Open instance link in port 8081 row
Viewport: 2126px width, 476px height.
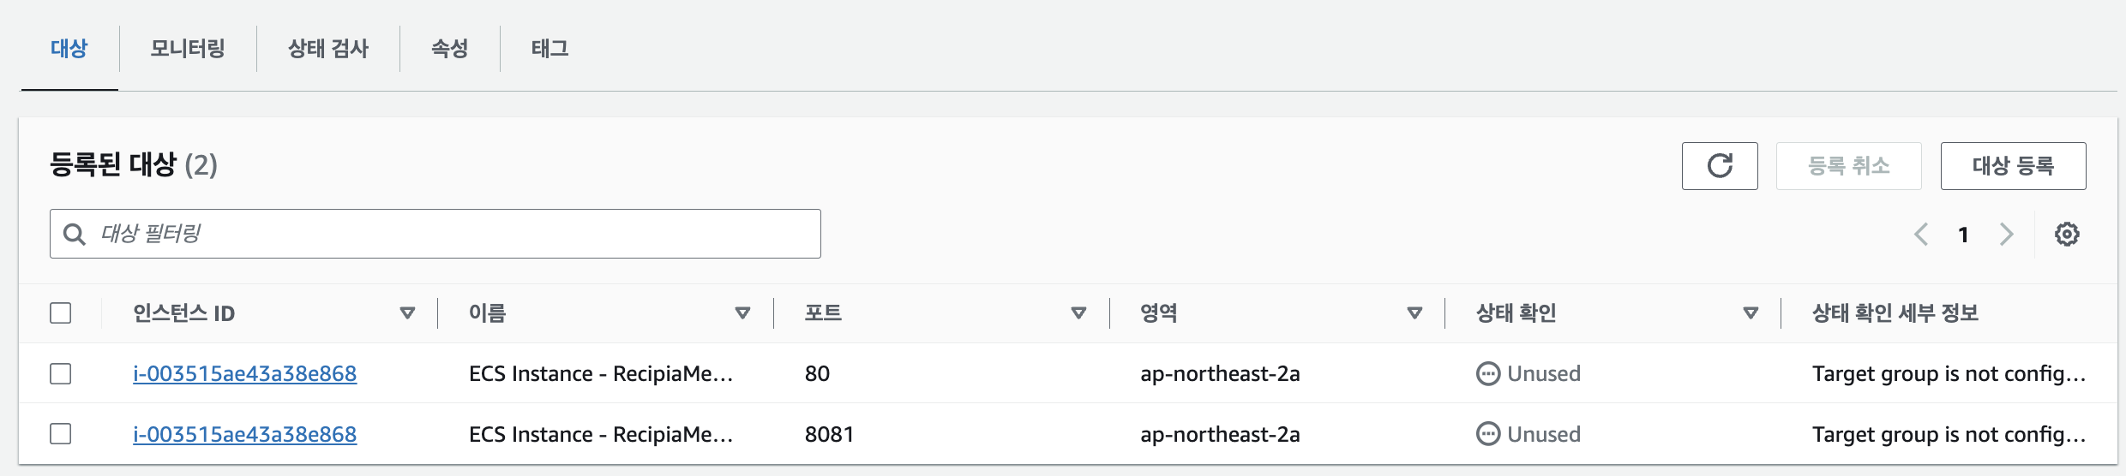tap(244, 434)
